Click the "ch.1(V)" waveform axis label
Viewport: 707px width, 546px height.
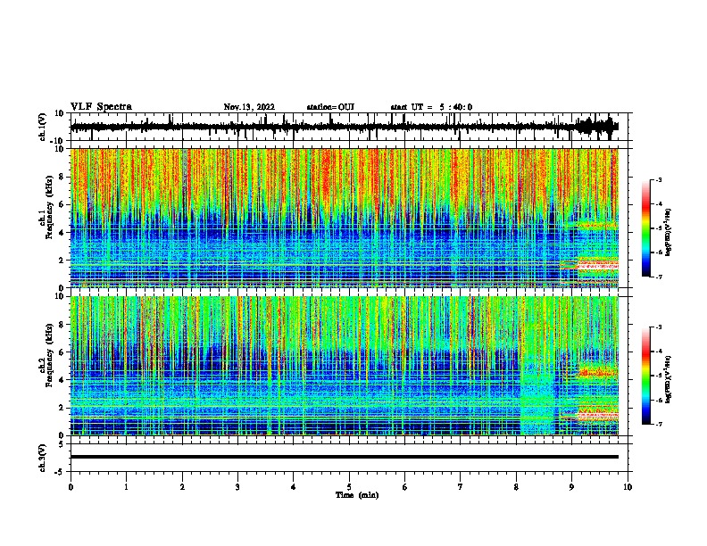pos(42,127)
